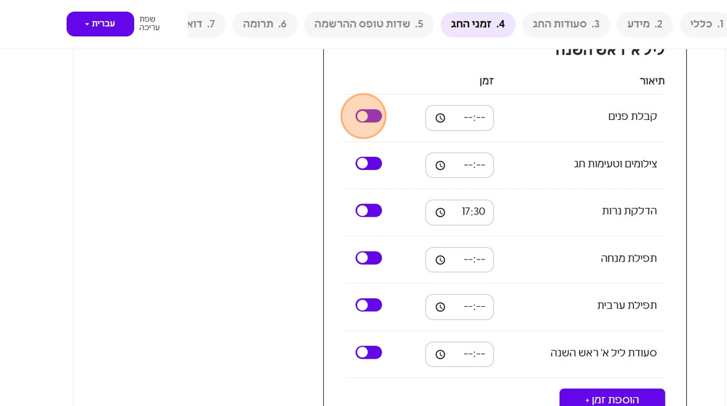727x406 pixels.
Task: Select tab 2. מידע
Action: point(645,25)
